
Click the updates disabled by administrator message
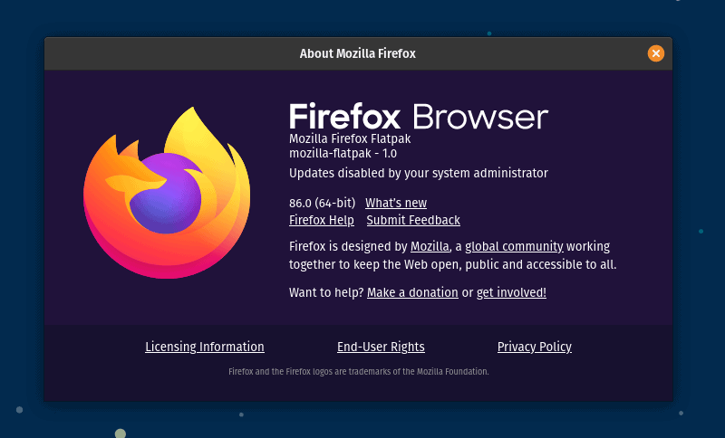[x=419, y=172]
